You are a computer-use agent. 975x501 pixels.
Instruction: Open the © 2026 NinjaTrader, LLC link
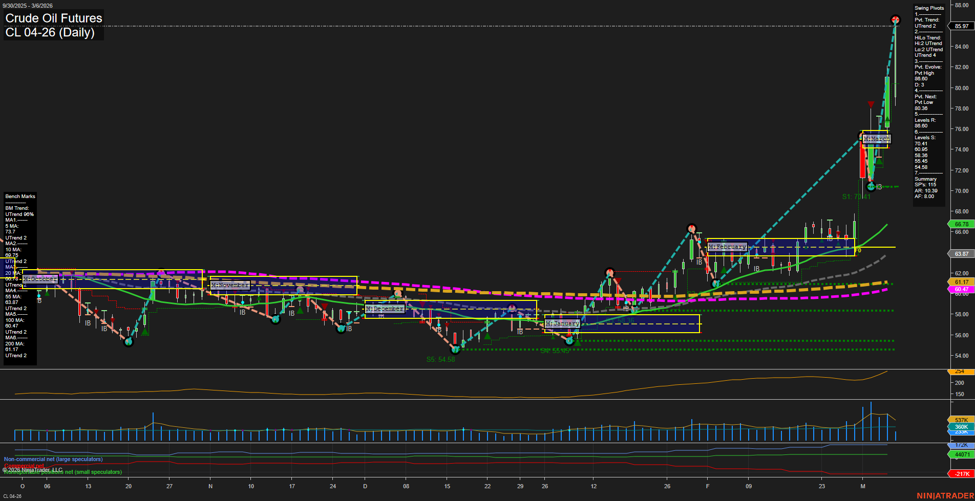[32, 469]
